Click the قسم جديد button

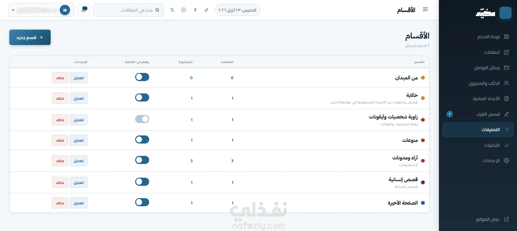[30, 37]
